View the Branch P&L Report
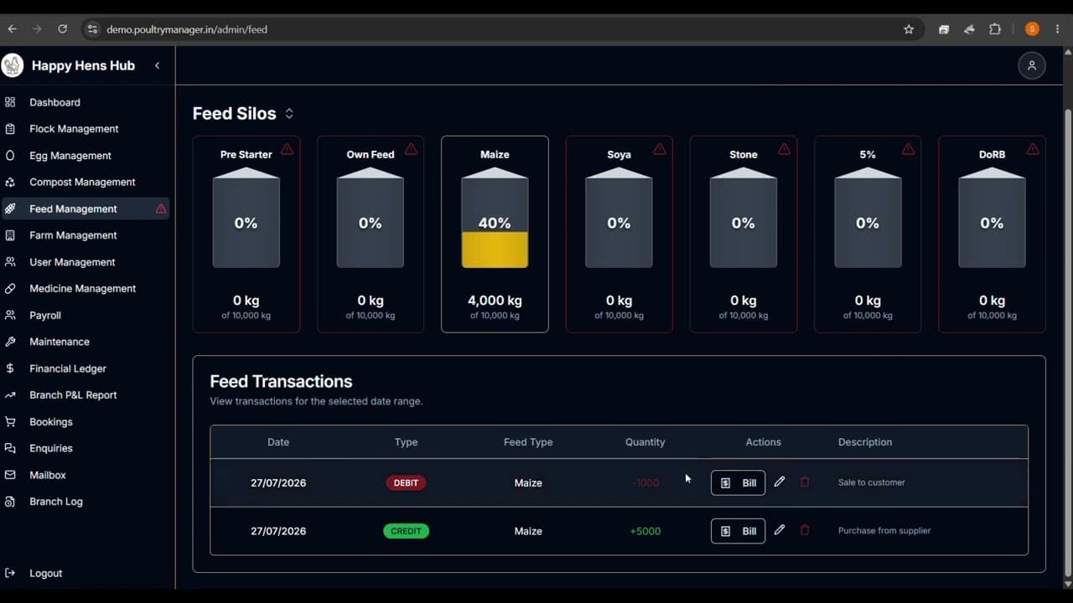 click(x=85, y=395)
